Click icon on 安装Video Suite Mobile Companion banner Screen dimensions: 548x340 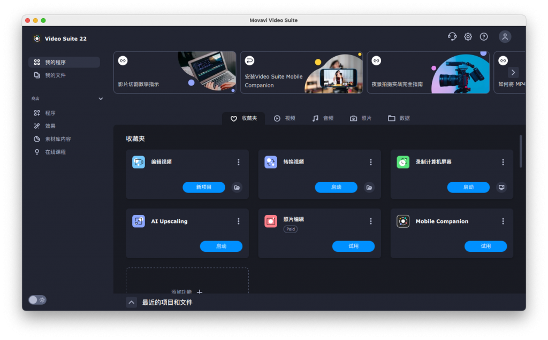click(249, 61)
